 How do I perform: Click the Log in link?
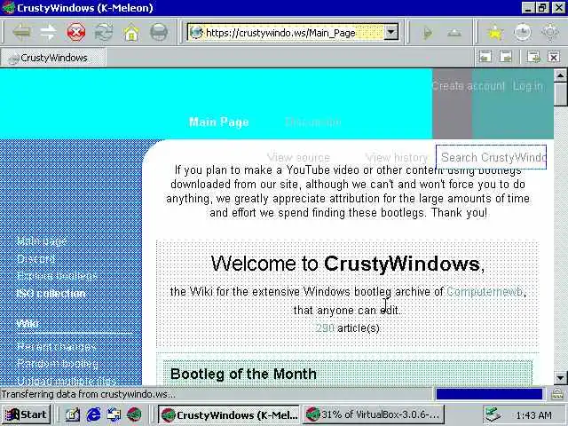[528, 86]
